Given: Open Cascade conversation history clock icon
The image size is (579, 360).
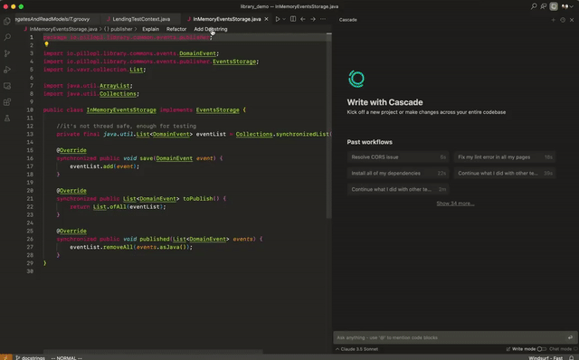Looking at the screenshot, I should pos(563,20).
